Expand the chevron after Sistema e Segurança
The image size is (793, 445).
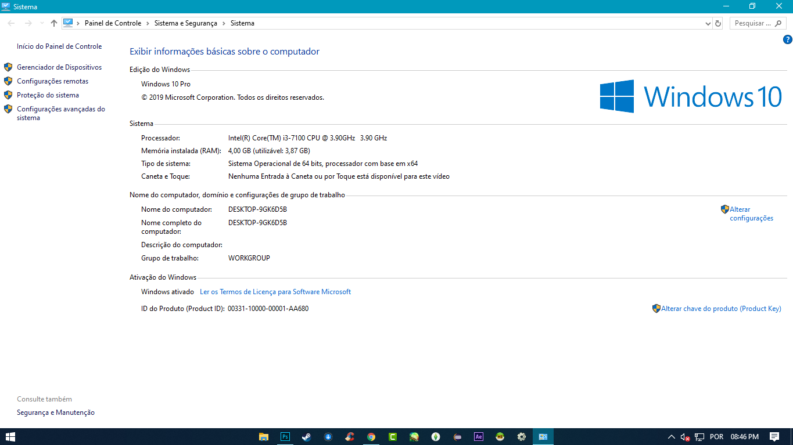(x=224, y=23)
